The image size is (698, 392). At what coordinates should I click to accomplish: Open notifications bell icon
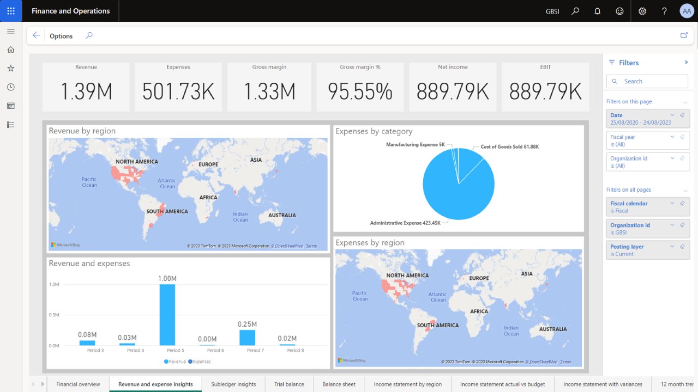click(598, 11)
